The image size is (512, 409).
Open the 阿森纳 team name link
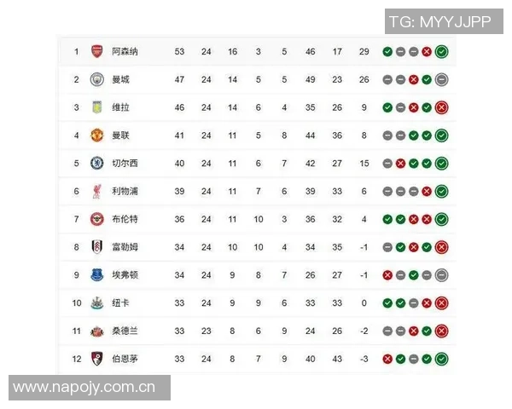point(125,52)
